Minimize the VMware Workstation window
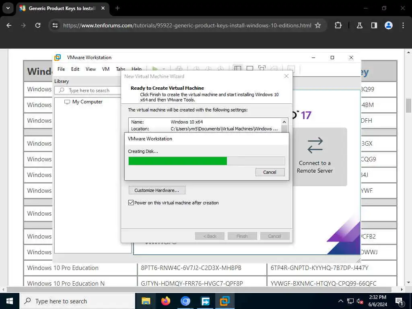Viewport: 412px width, 309px height. 313,57
